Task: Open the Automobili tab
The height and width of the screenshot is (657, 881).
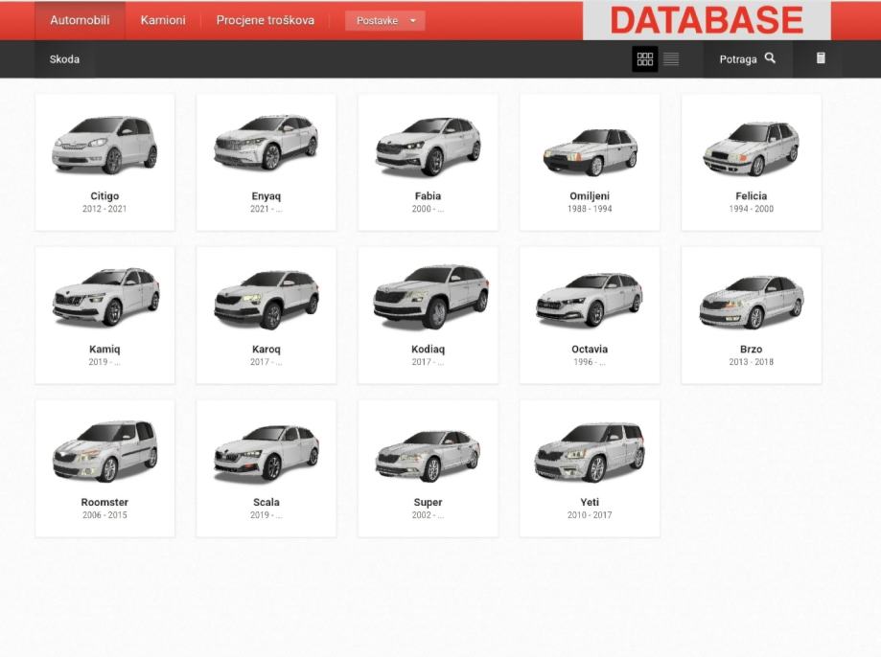Action: pyautogui.click(x=80, y=20)
